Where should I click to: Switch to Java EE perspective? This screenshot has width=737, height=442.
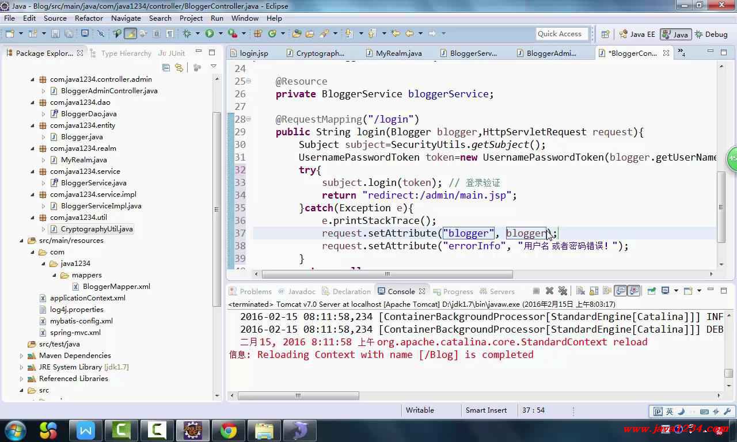pos(637,34)
